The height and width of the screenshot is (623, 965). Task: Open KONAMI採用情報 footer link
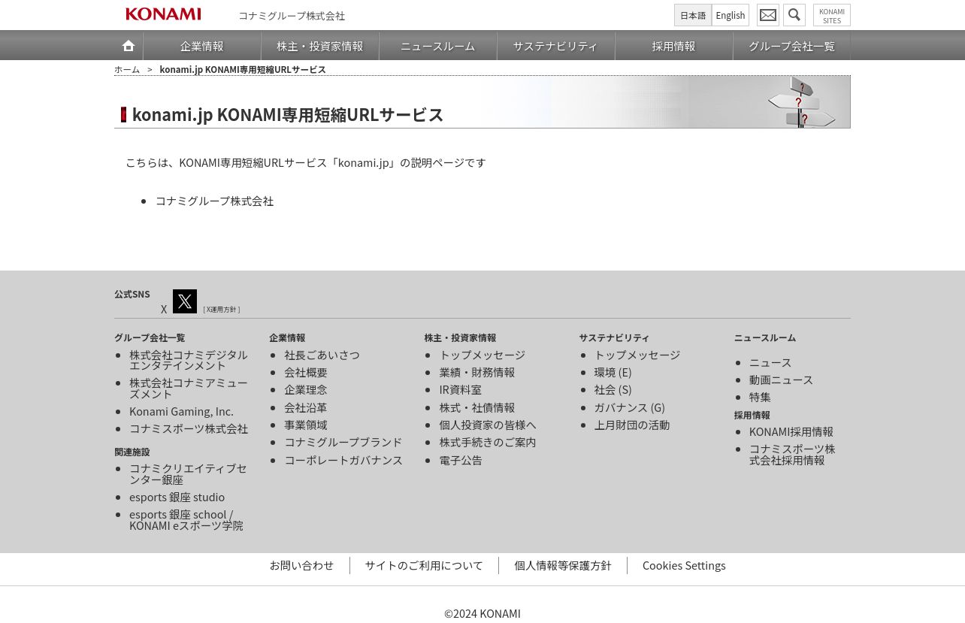click(791, 431)
